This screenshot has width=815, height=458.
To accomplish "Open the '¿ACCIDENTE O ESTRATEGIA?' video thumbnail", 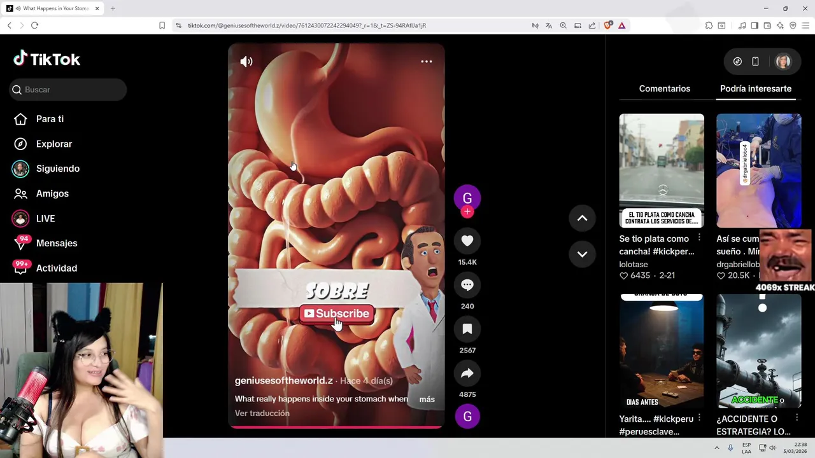I will pyautogui.click(x=759, y=350).
